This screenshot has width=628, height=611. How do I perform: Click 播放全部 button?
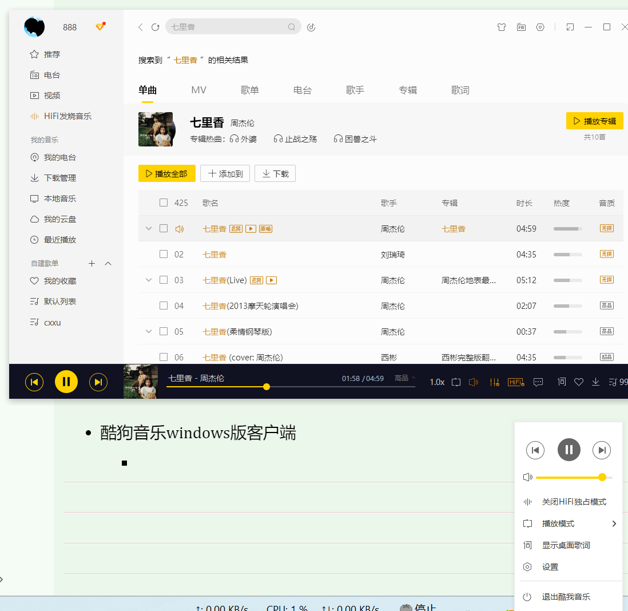pos(167,173)
